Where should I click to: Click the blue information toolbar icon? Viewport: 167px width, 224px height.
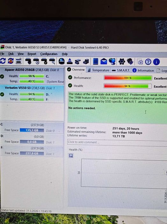(156, 62)
